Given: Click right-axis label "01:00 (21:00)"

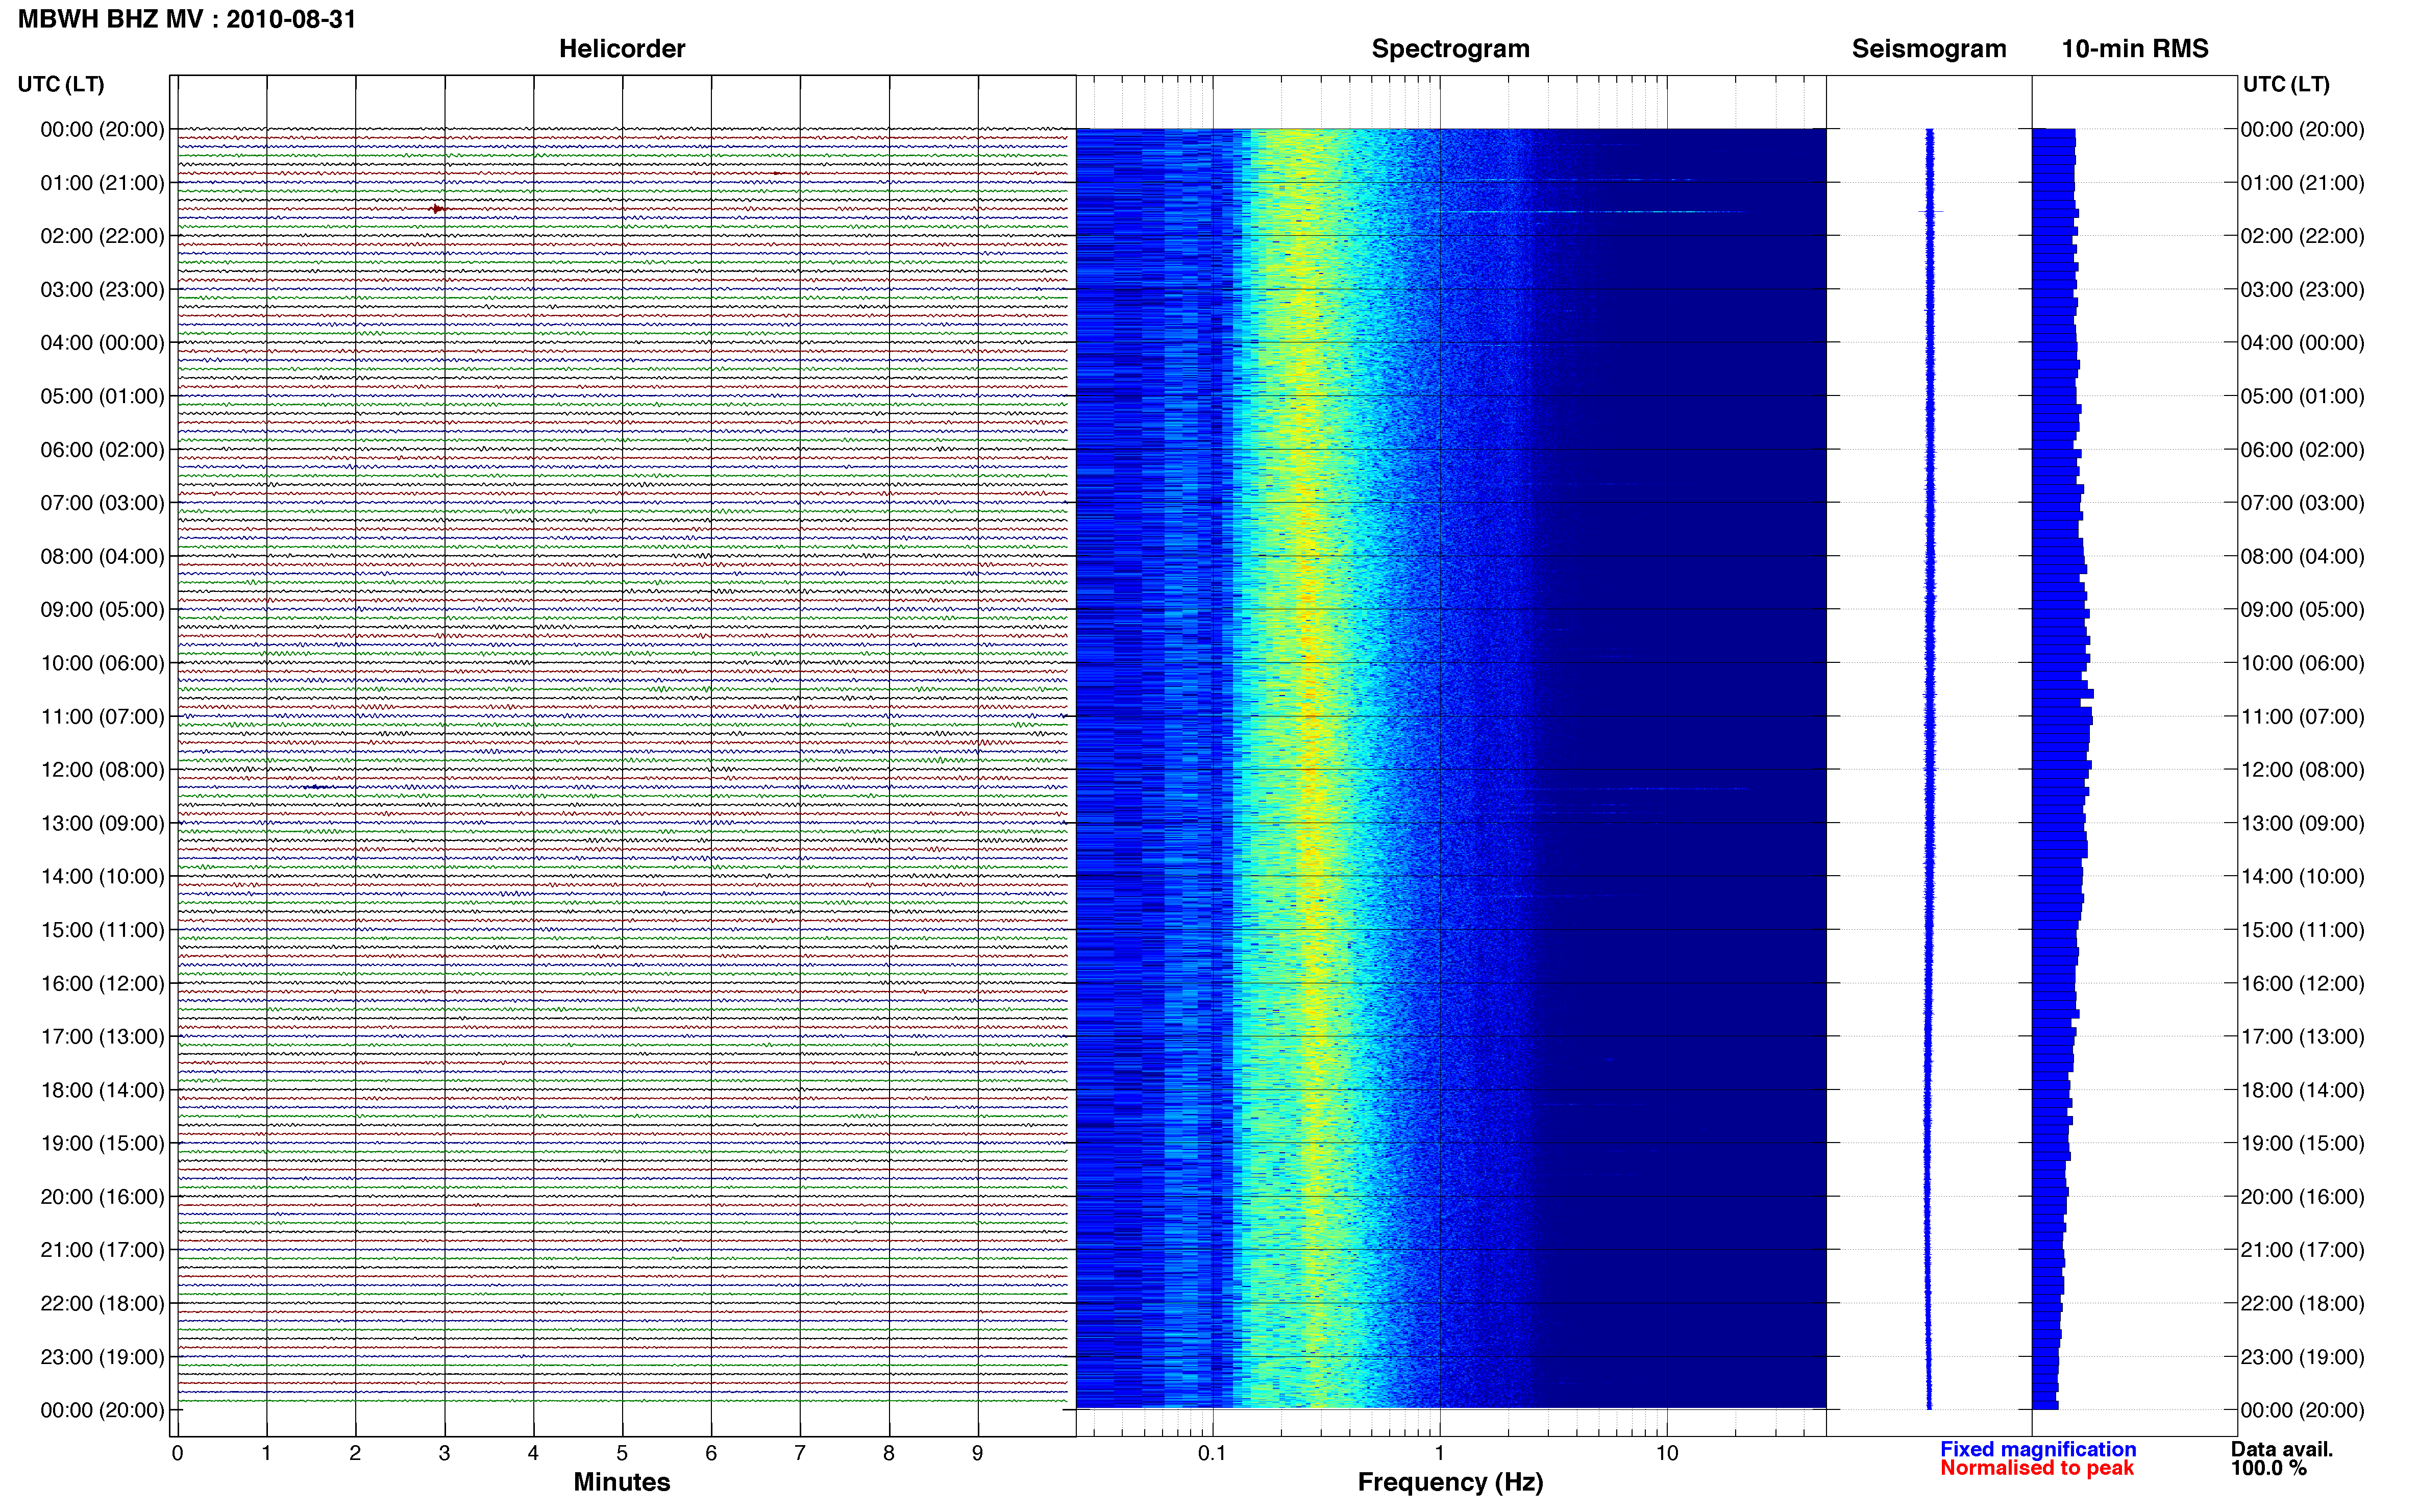Looking at the screenshot, I should (x=2303, y=183).
